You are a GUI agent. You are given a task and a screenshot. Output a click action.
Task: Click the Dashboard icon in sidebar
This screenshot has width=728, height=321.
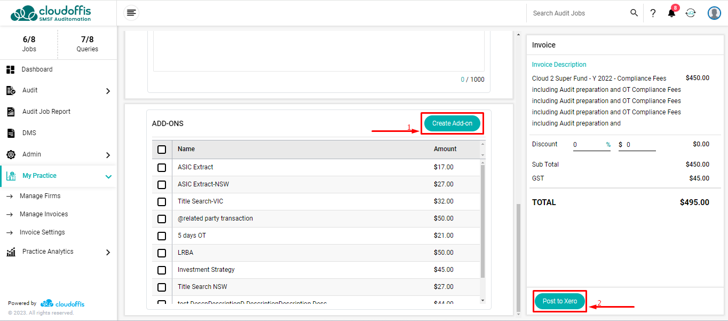point(10,69)
